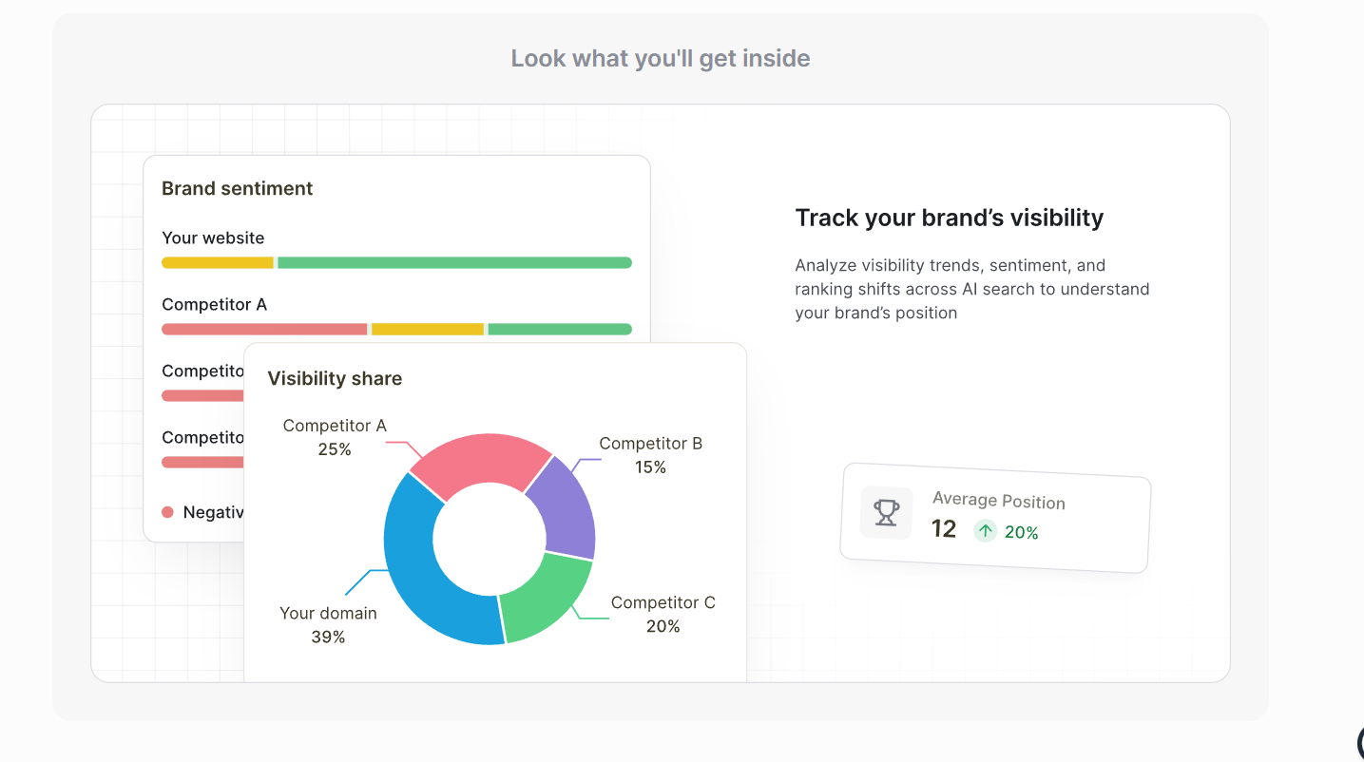Select the purple Competitor B donut segment
The image size is (1364, 762).
(568, 508)
